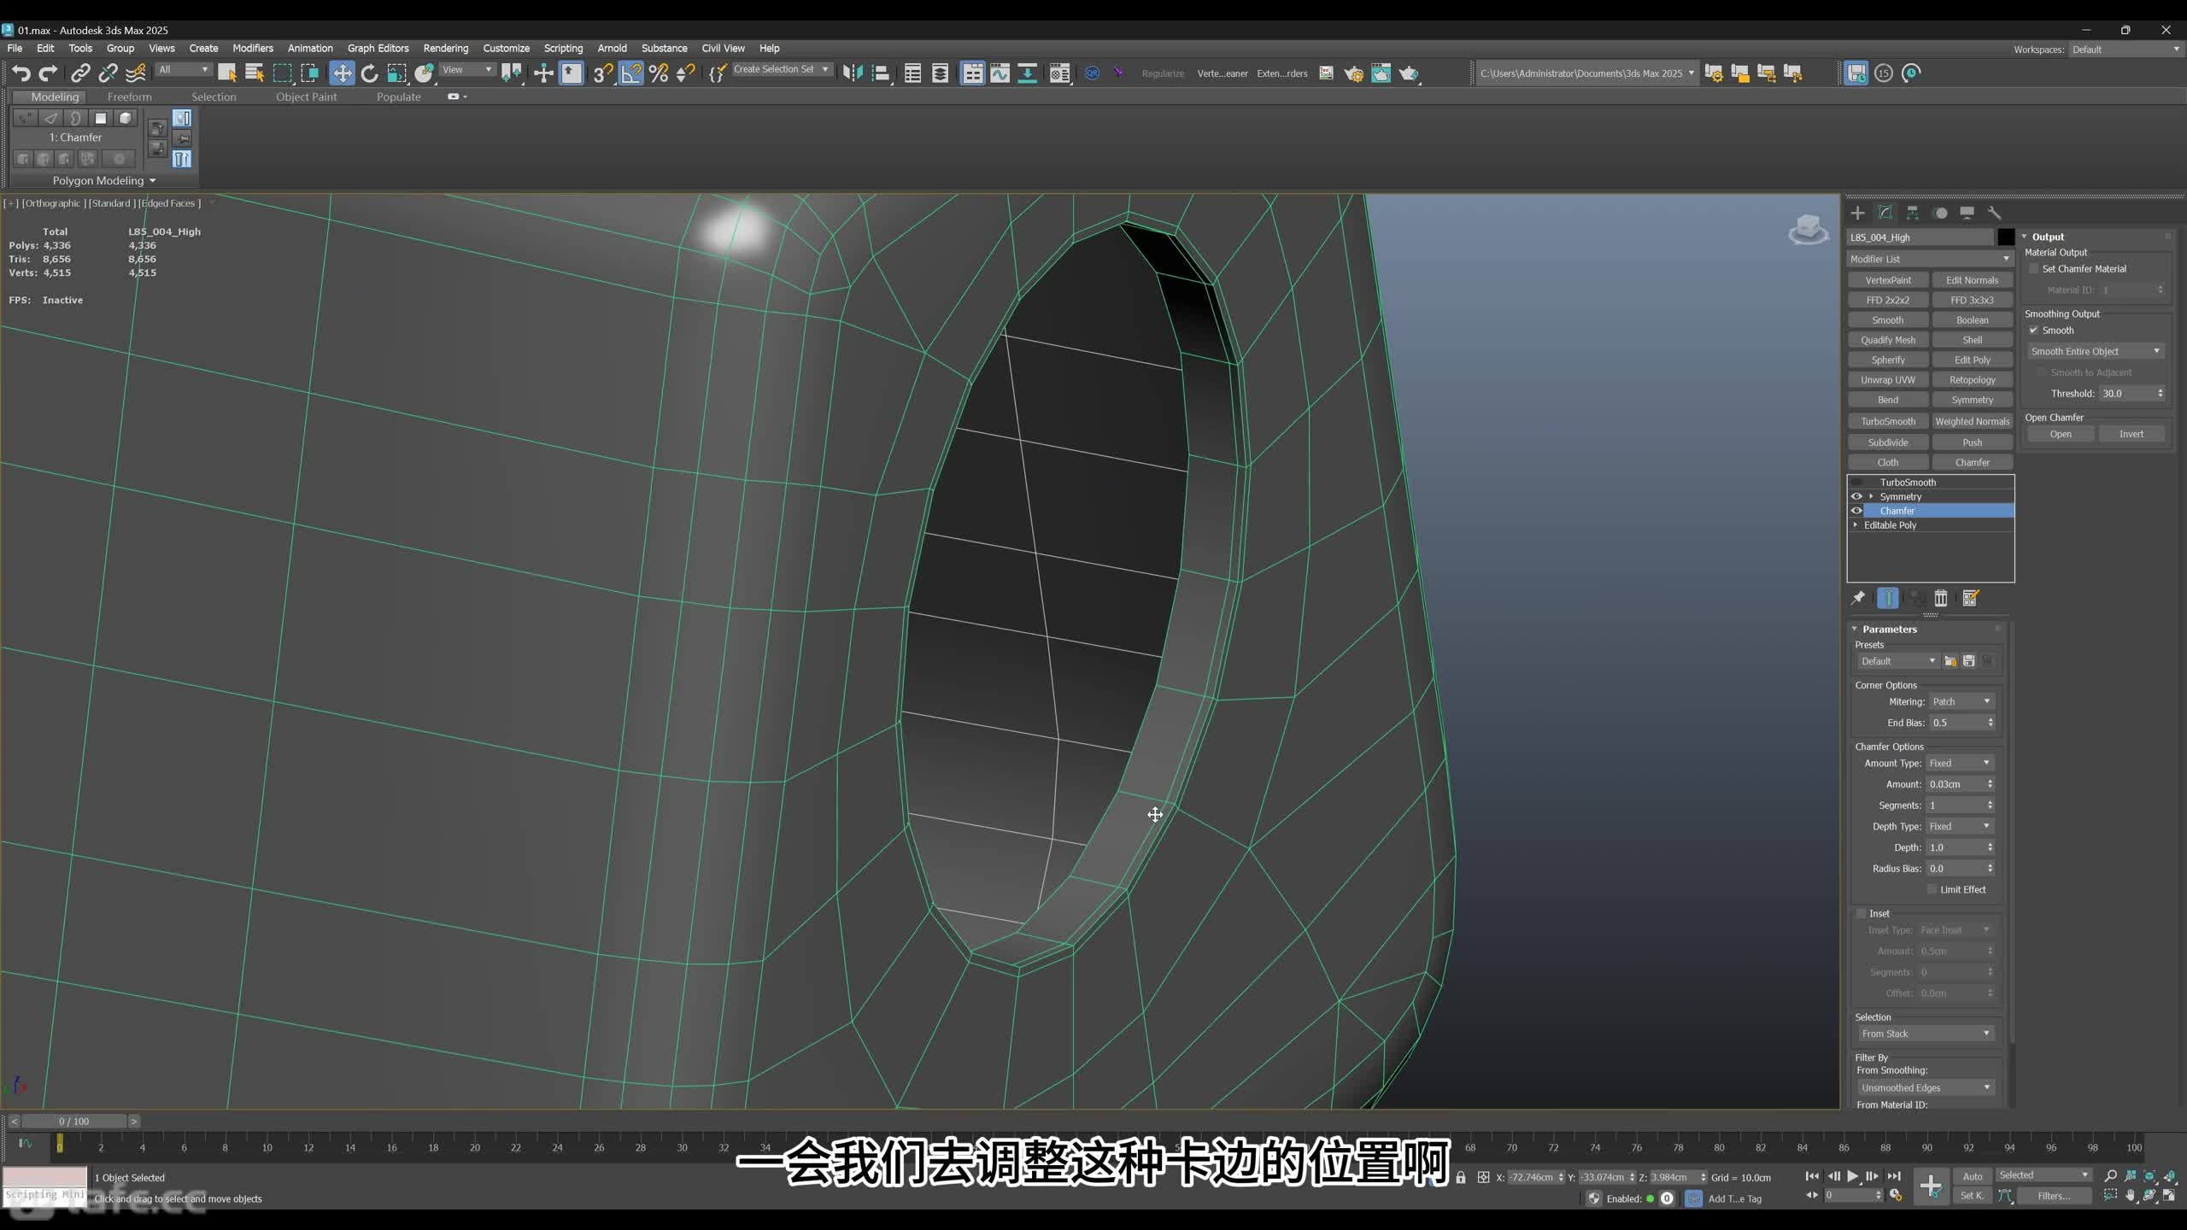Screen dimensions: 2187x1230
Task: Toggle Show End Result icon
Action: point(1888,598)
